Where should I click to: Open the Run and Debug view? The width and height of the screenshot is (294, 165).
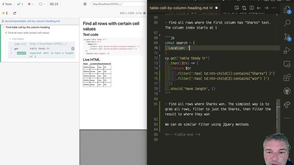tap(287, 50)
